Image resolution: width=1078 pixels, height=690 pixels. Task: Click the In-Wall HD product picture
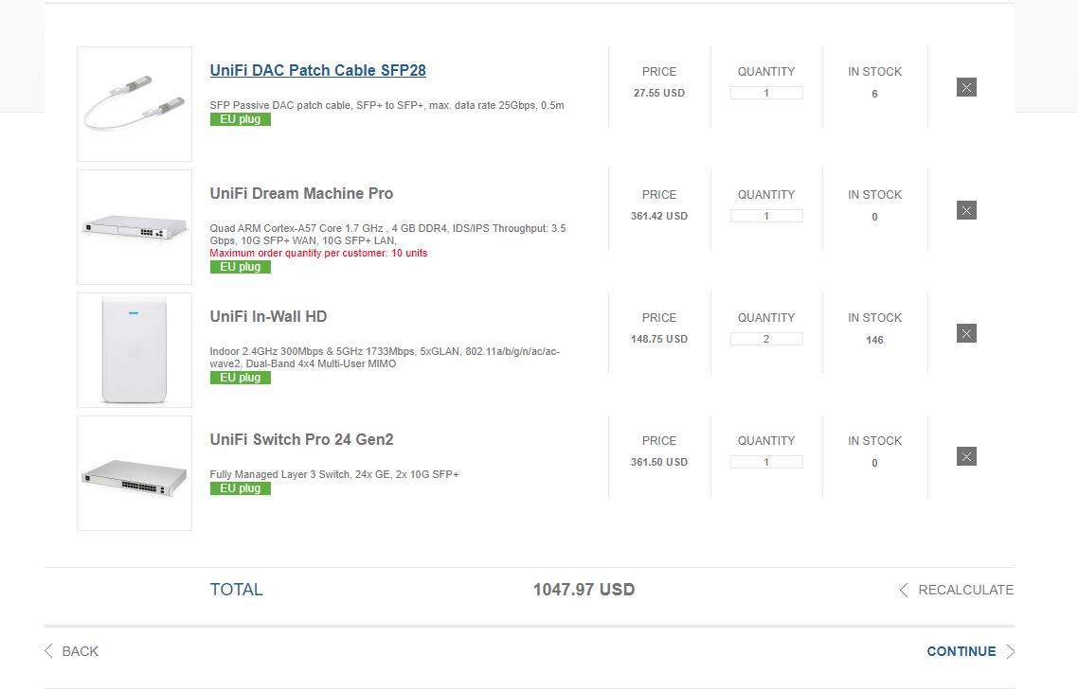click(x=135, y=350)
